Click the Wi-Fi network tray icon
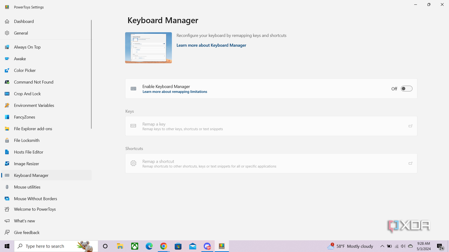 (x=397, y=246)
